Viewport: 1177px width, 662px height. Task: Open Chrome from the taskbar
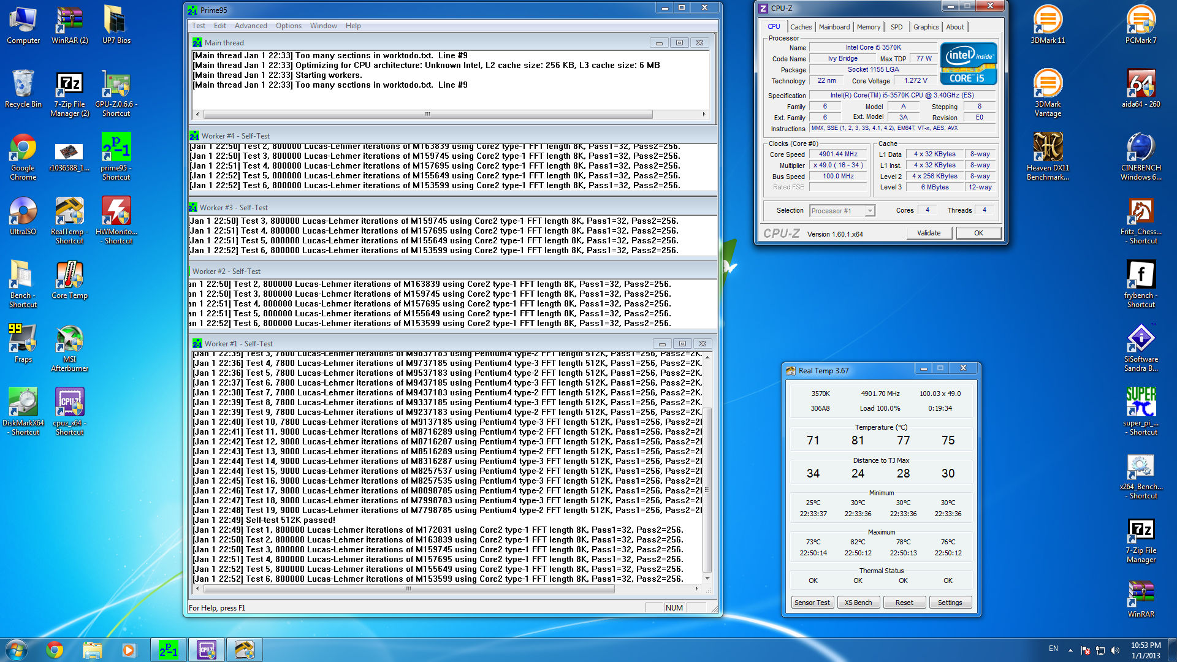(x=55, y=650)
